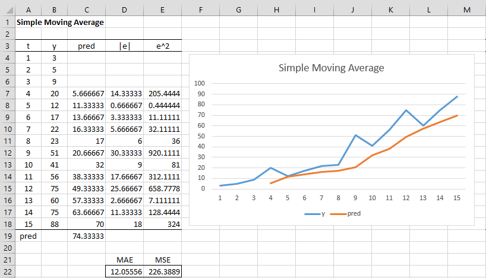Select column M header
This screenshot has width=486, height=278.
pos(467,10)
